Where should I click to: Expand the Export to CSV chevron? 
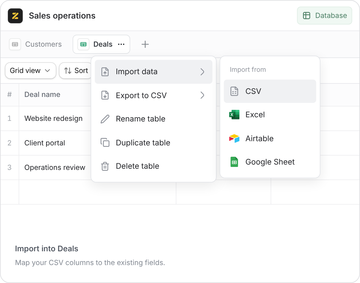(202, 95)
